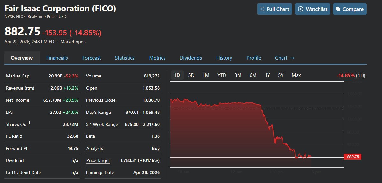Switch chart range to 5D
Viewport: 382px width, 183px height.
[x=191, y=75]
